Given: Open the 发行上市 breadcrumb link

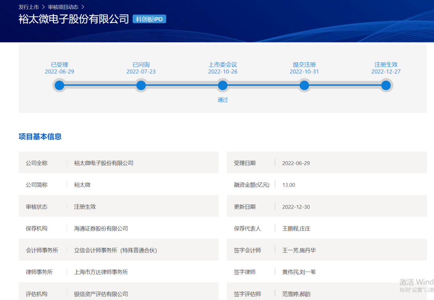Looking at the screenshot, I should click(29, 7).
